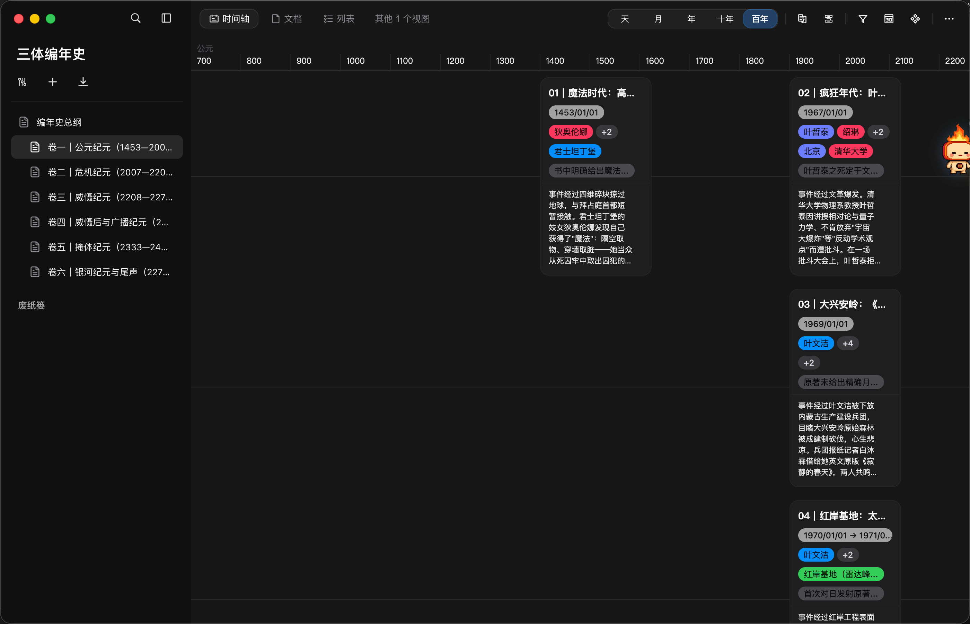This screenshot has width=970, height=624.
Task: Click document icon beside 编年史总纲
Action: pyautogui.click(x=24, y=122)
